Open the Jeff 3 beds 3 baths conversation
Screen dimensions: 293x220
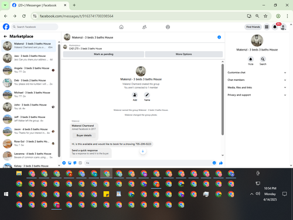29,119
